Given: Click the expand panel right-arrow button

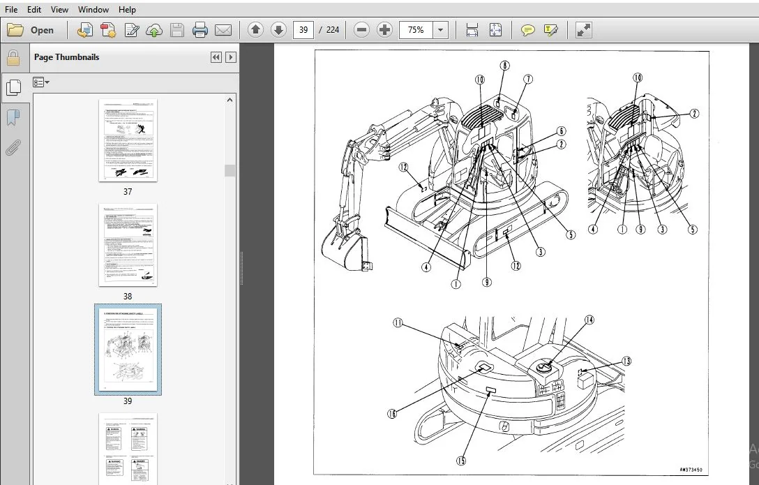Looking at the screenshot, I should click(x=231, y=57).
